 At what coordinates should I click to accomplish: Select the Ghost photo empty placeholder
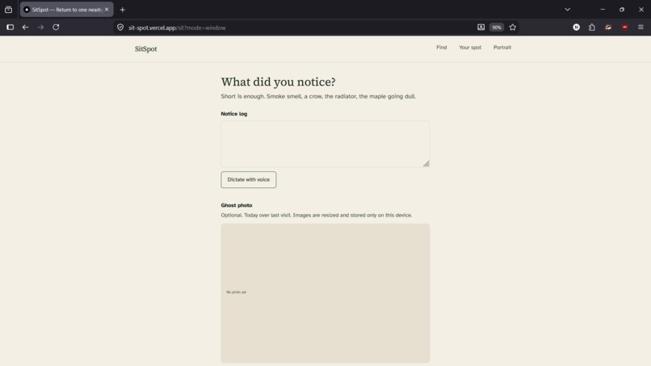click(x=325, y=293)
